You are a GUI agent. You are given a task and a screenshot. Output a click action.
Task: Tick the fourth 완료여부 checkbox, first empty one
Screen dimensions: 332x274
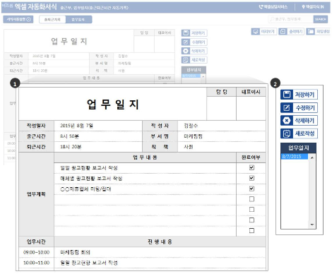click(x=251, y=199)
